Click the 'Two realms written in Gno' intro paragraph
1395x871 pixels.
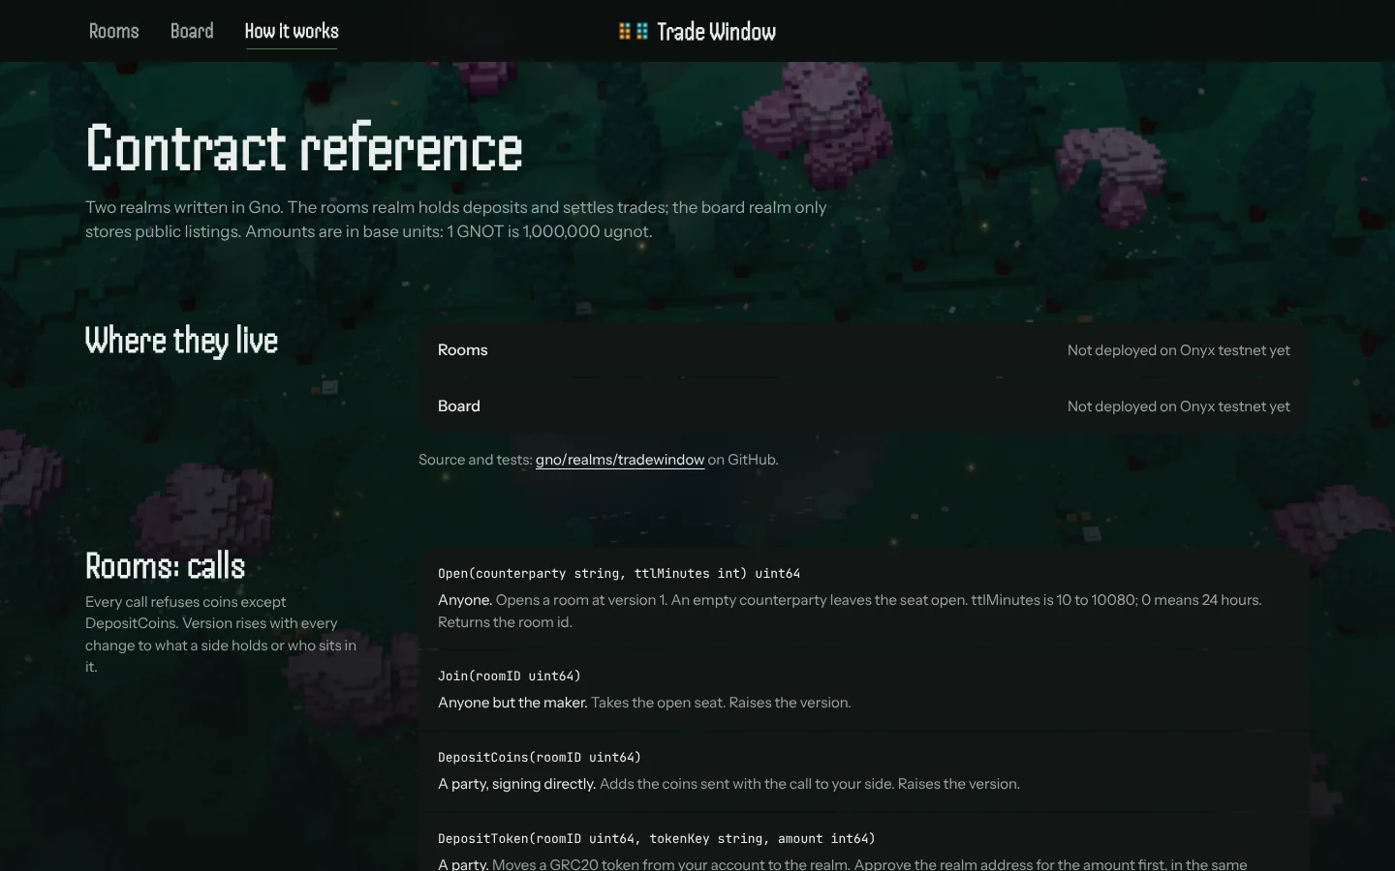456,220
